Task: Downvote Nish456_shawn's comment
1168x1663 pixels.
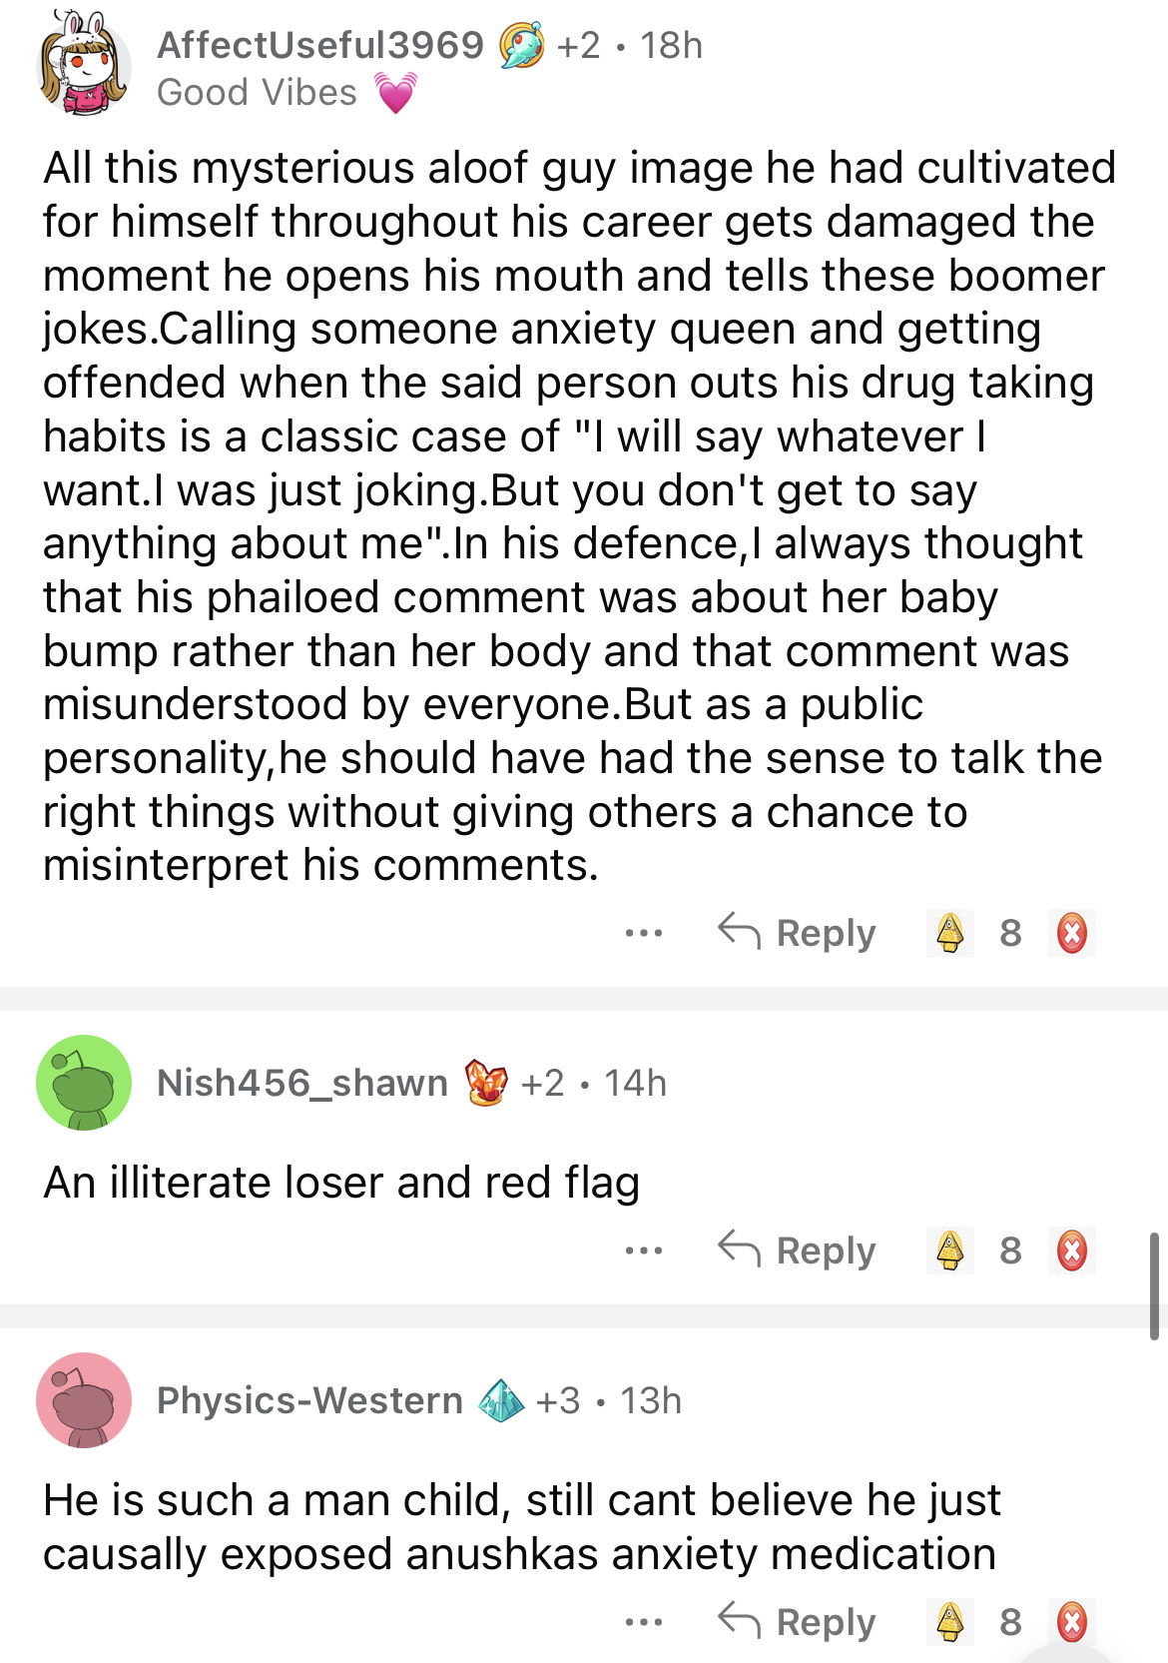Action: pos(1072,1250)
